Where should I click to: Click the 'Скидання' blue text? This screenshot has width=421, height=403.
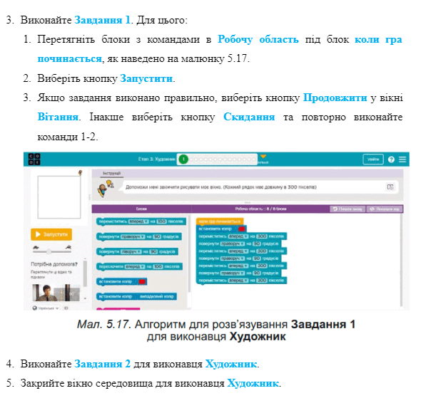(x=249, y=117)
